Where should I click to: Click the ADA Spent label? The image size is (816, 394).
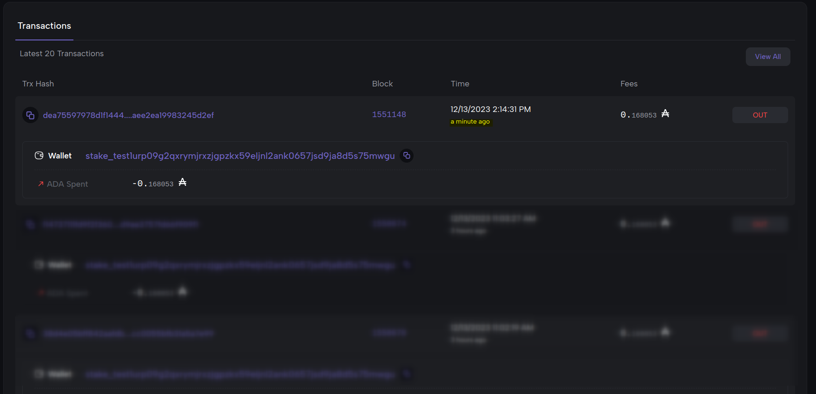tap(67, 184)
